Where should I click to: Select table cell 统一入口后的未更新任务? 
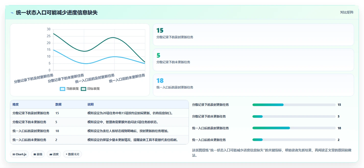pos(29,140)
